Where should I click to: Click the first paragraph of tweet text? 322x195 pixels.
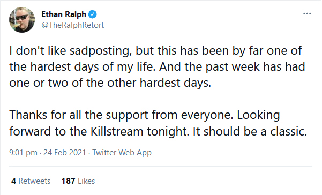click(x=158, y=67)
